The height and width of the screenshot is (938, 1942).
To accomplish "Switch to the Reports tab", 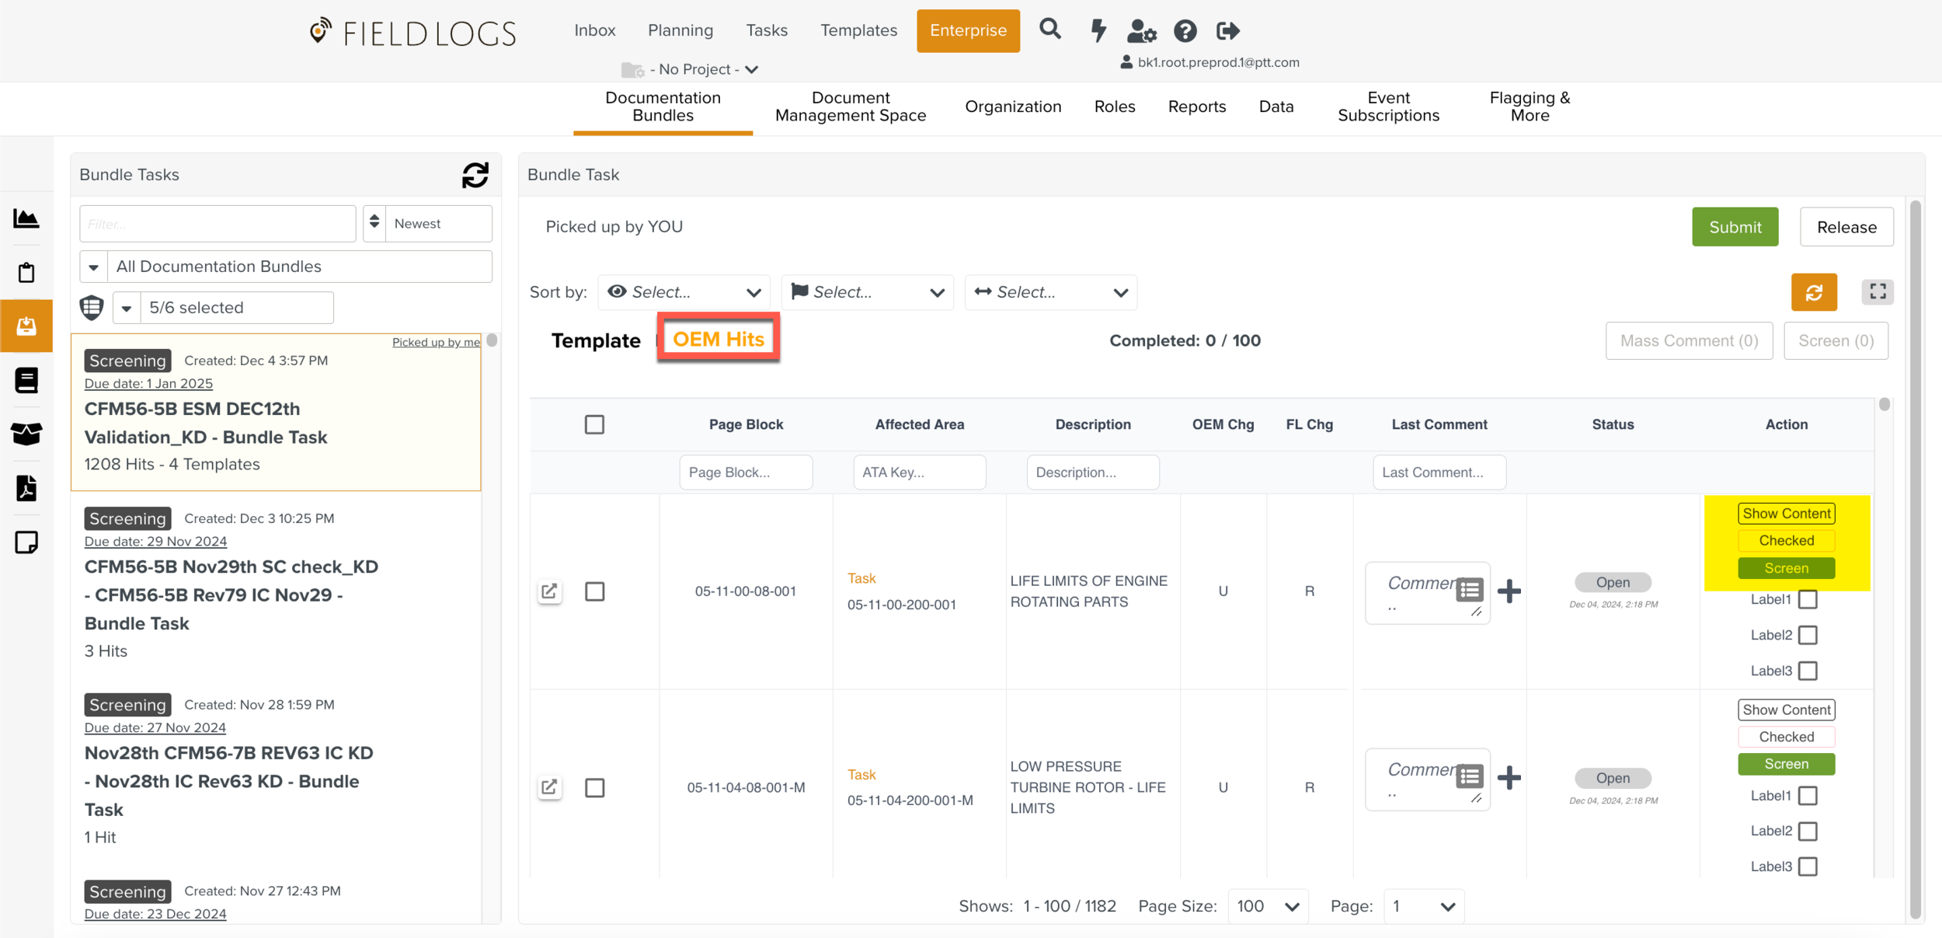I will [x=1197, y=106].
